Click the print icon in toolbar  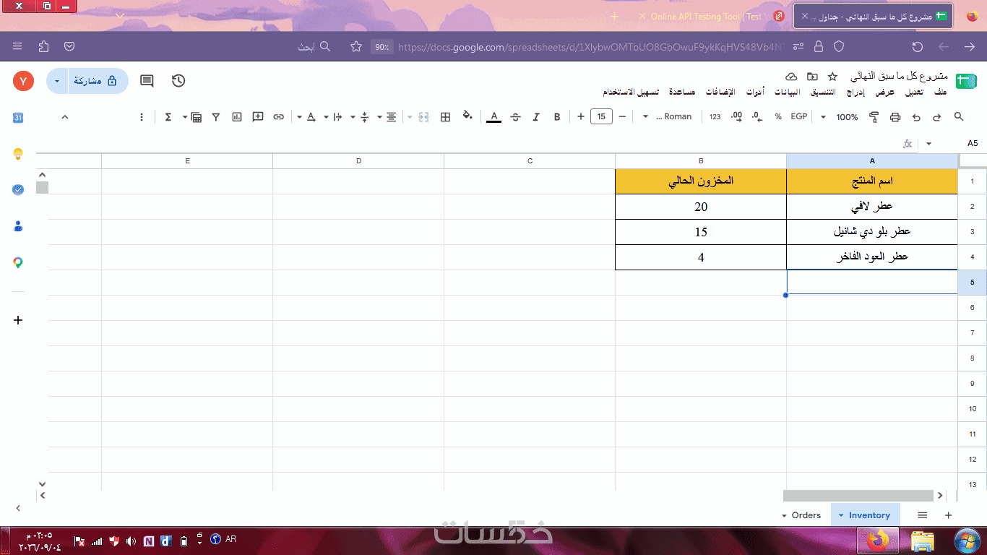pos(895,117)
